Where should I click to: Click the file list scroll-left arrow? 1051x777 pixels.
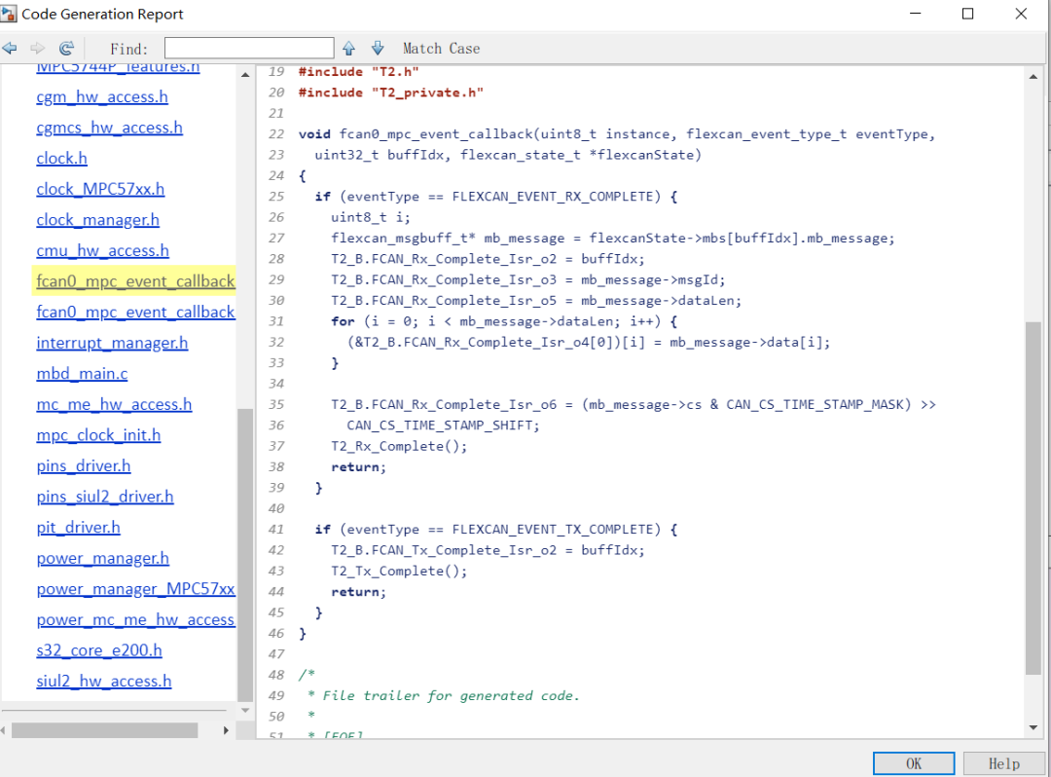point(3,730)
